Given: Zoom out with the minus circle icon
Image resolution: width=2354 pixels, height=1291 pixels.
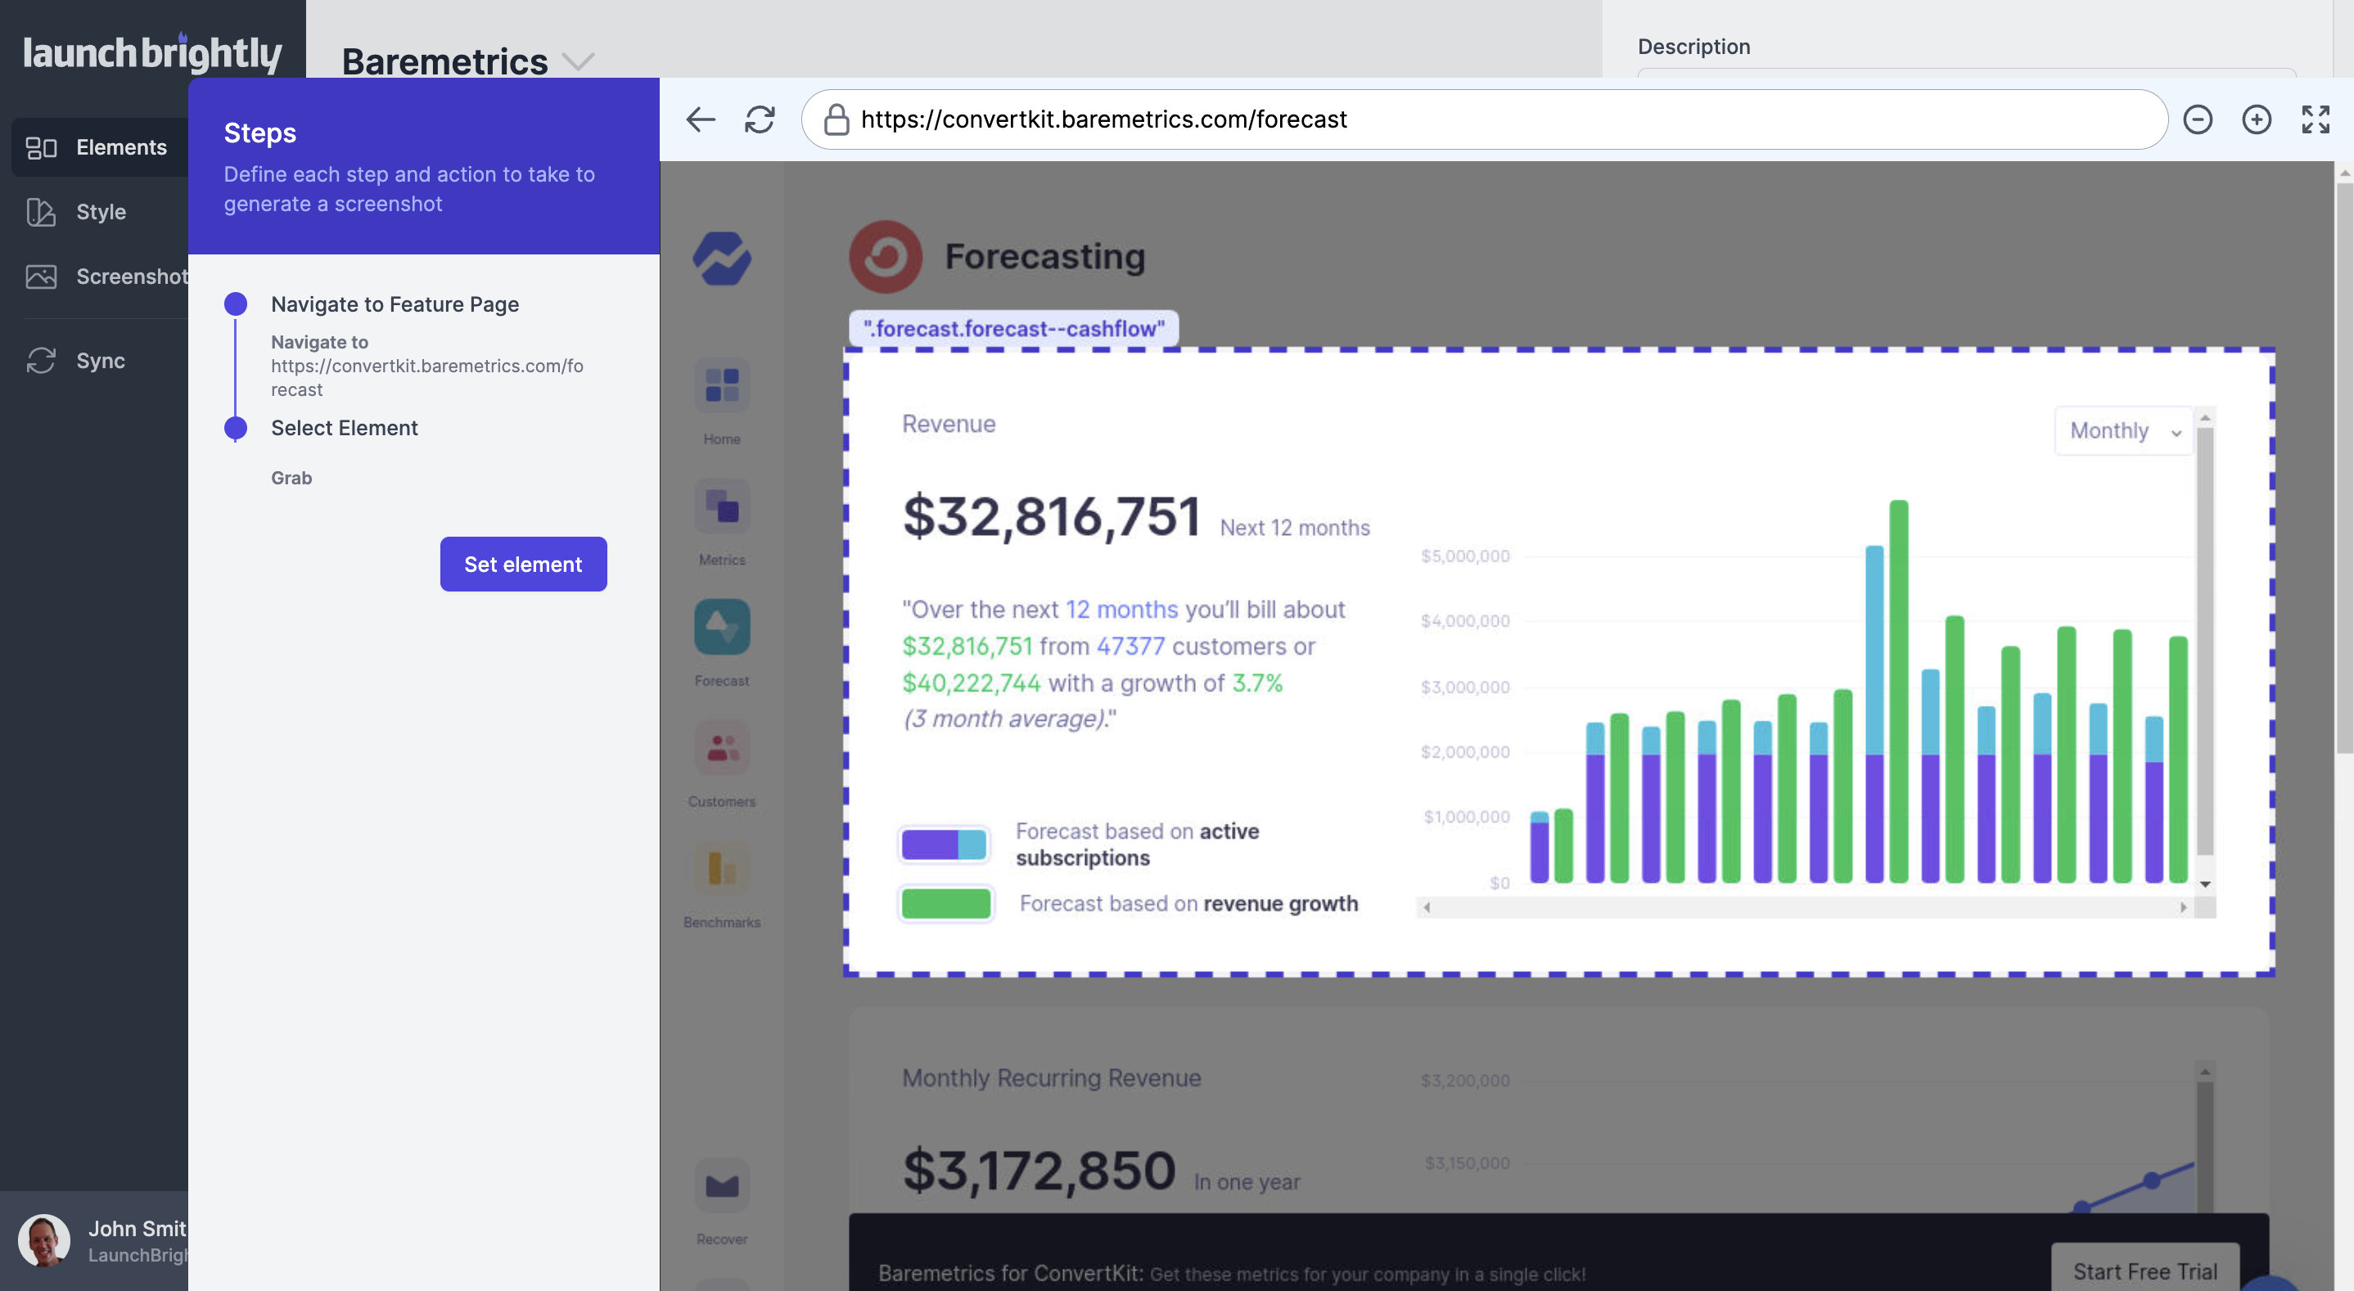Looking at the screenshot, I should coord(2198,119).
